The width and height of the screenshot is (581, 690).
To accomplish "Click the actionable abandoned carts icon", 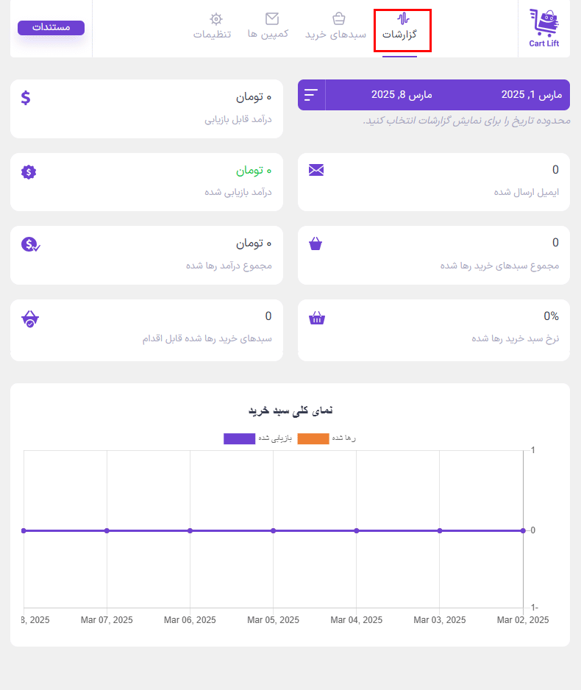I will click(30, 319).
